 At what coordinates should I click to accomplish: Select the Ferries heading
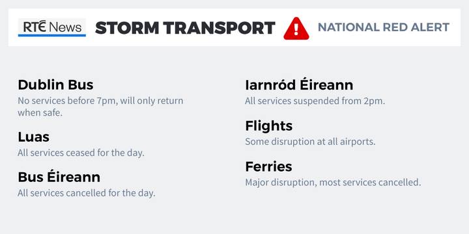[x=268, y=166]
